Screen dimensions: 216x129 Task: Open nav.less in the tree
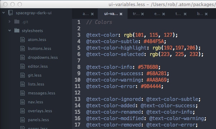[35, 102]
